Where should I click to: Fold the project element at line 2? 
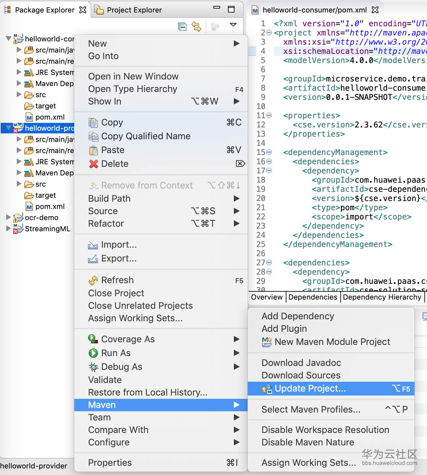269,33
